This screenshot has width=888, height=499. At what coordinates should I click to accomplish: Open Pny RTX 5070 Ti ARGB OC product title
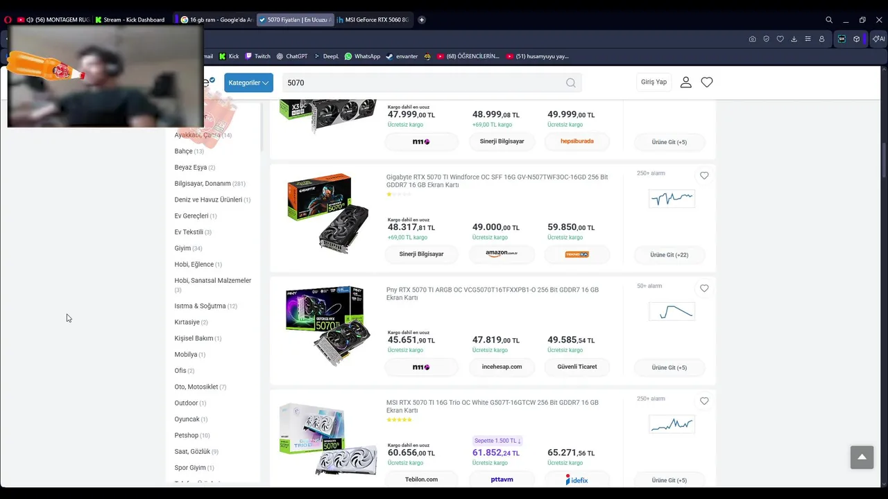(x=493, y=294)
